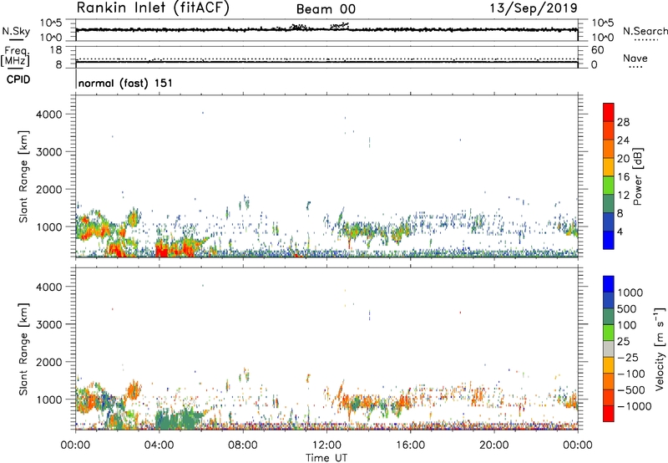Click the '2000' tick on velocity panel axis
This screenshot has height=463, width=668.
click(49, 362)
